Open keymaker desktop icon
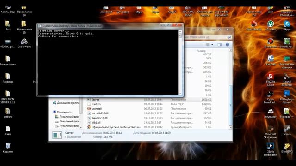Viewport: 296px width, 166px height. [271, 112]
